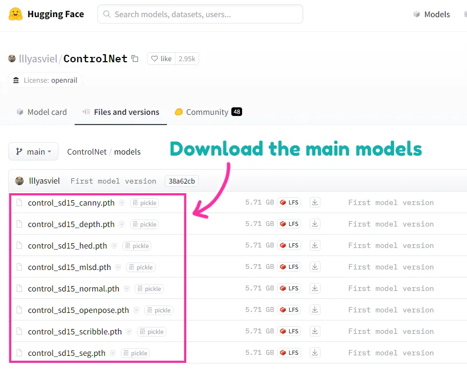Viewport: 467px width, 387px height.
Task: Click the LFS badge for control_sd15_openpose.pth
Action: click(x=289, y=310)
